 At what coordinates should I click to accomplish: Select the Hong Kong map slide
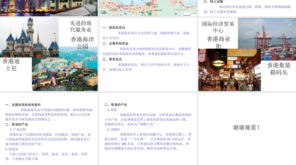148,8
